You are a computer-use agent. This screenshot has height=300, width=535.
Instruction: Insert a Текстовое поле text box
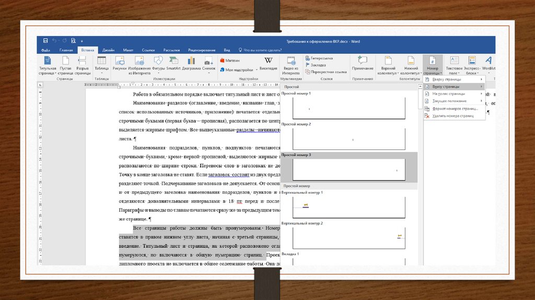[454, 65]
